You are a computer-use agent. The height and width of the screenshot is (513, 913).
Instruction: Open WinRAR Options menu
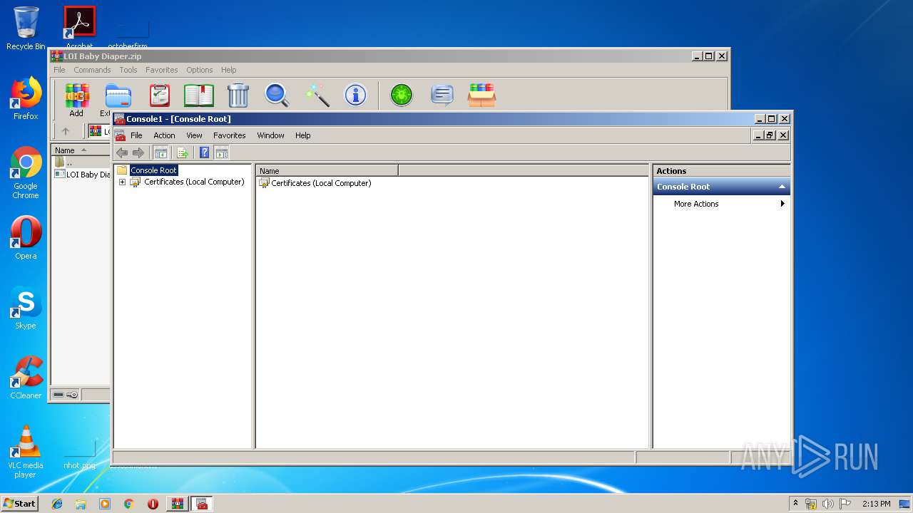[x=200, y=70]
